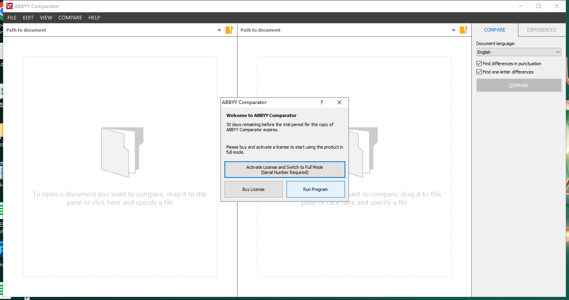
Task: Open the FILE menu
Action: click(x=12, y=18)
